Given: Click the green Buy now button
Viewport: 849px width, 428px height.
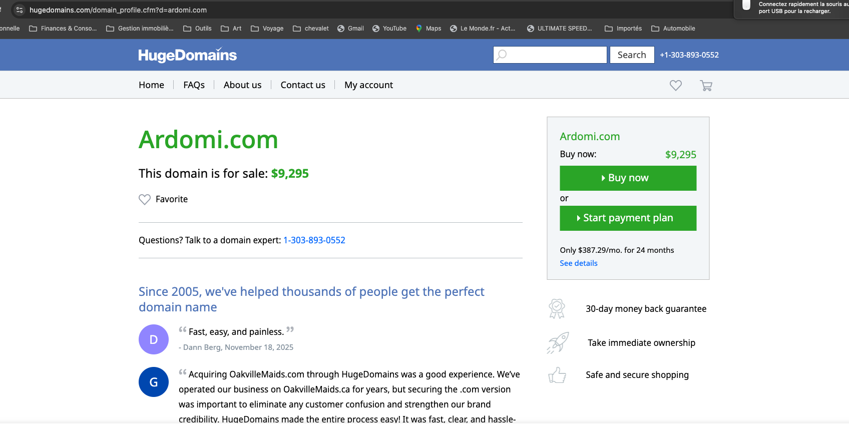Looking at the screenshot, I should tap(628, 178).
